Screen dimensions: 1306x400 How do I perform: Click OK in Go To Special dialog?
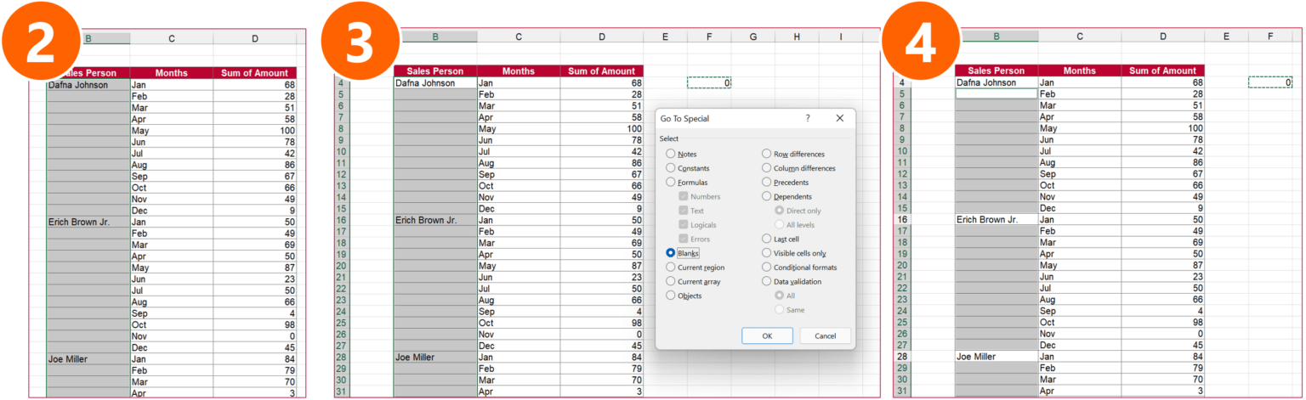click(767, 335)
